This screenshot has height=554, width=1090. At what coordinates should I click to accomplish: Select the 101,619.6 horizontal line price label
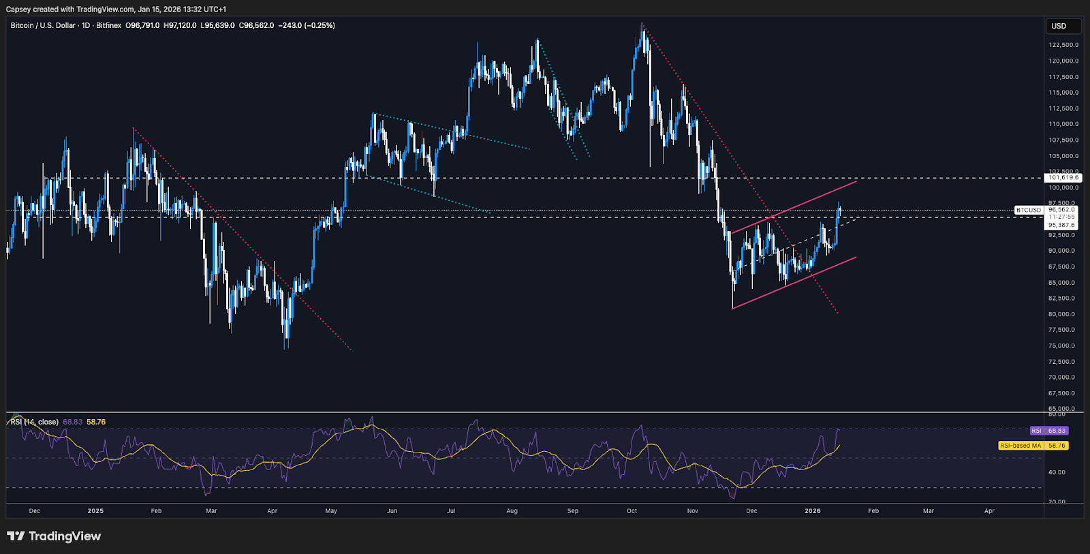tap(1063, 178)
